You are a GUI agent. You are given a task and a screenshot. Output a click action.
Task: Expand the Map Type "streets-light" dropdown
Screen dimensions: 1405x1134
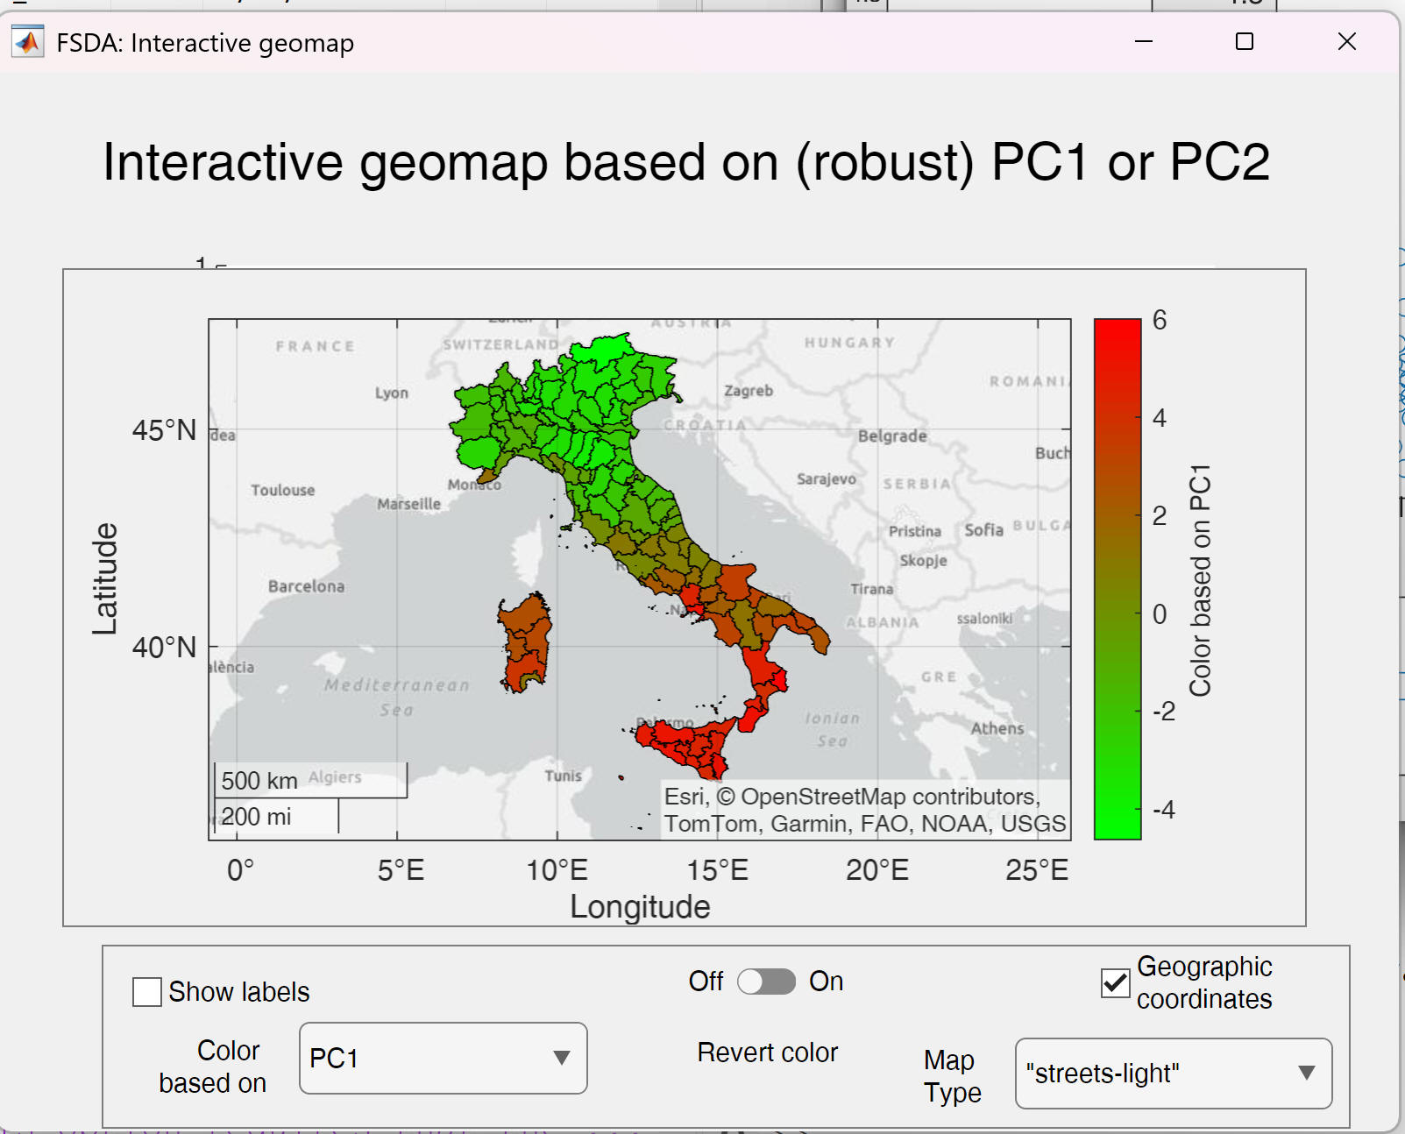point(1173,1074)
